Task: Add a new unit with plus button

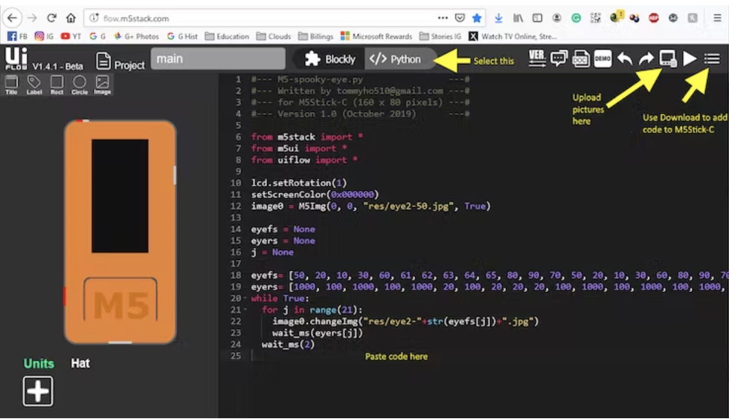Action: 38,391
